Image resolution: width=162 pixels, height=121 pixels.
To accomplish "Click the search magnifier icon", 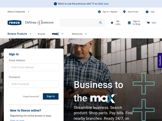I will [x=100, y=23].
